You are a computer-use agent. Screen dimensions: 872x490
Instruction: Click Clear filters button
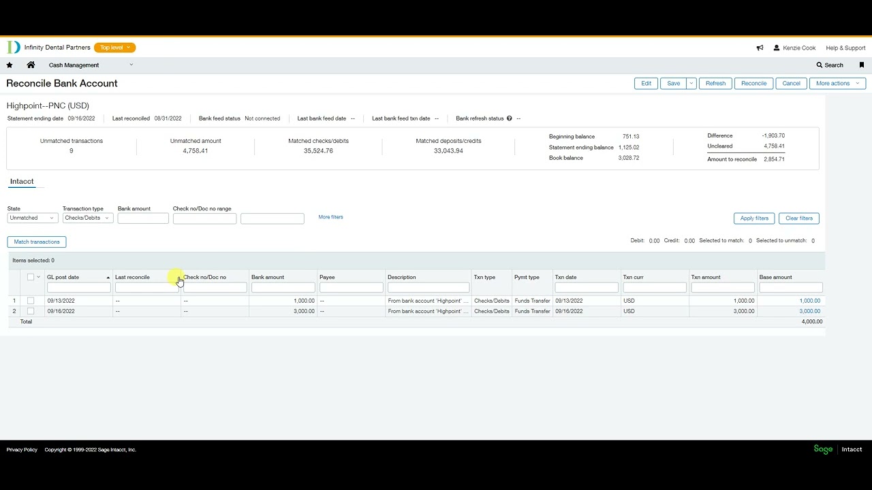pos(798,218)
